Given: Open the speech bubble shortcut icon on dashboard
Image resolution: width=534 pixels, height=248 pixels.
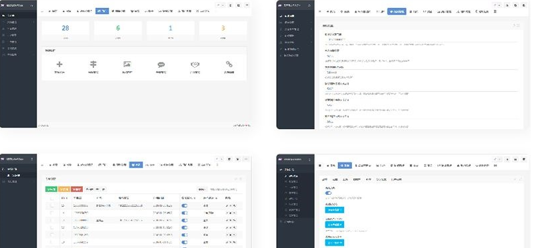Looking at the screenshot, I should click(161, 64).
